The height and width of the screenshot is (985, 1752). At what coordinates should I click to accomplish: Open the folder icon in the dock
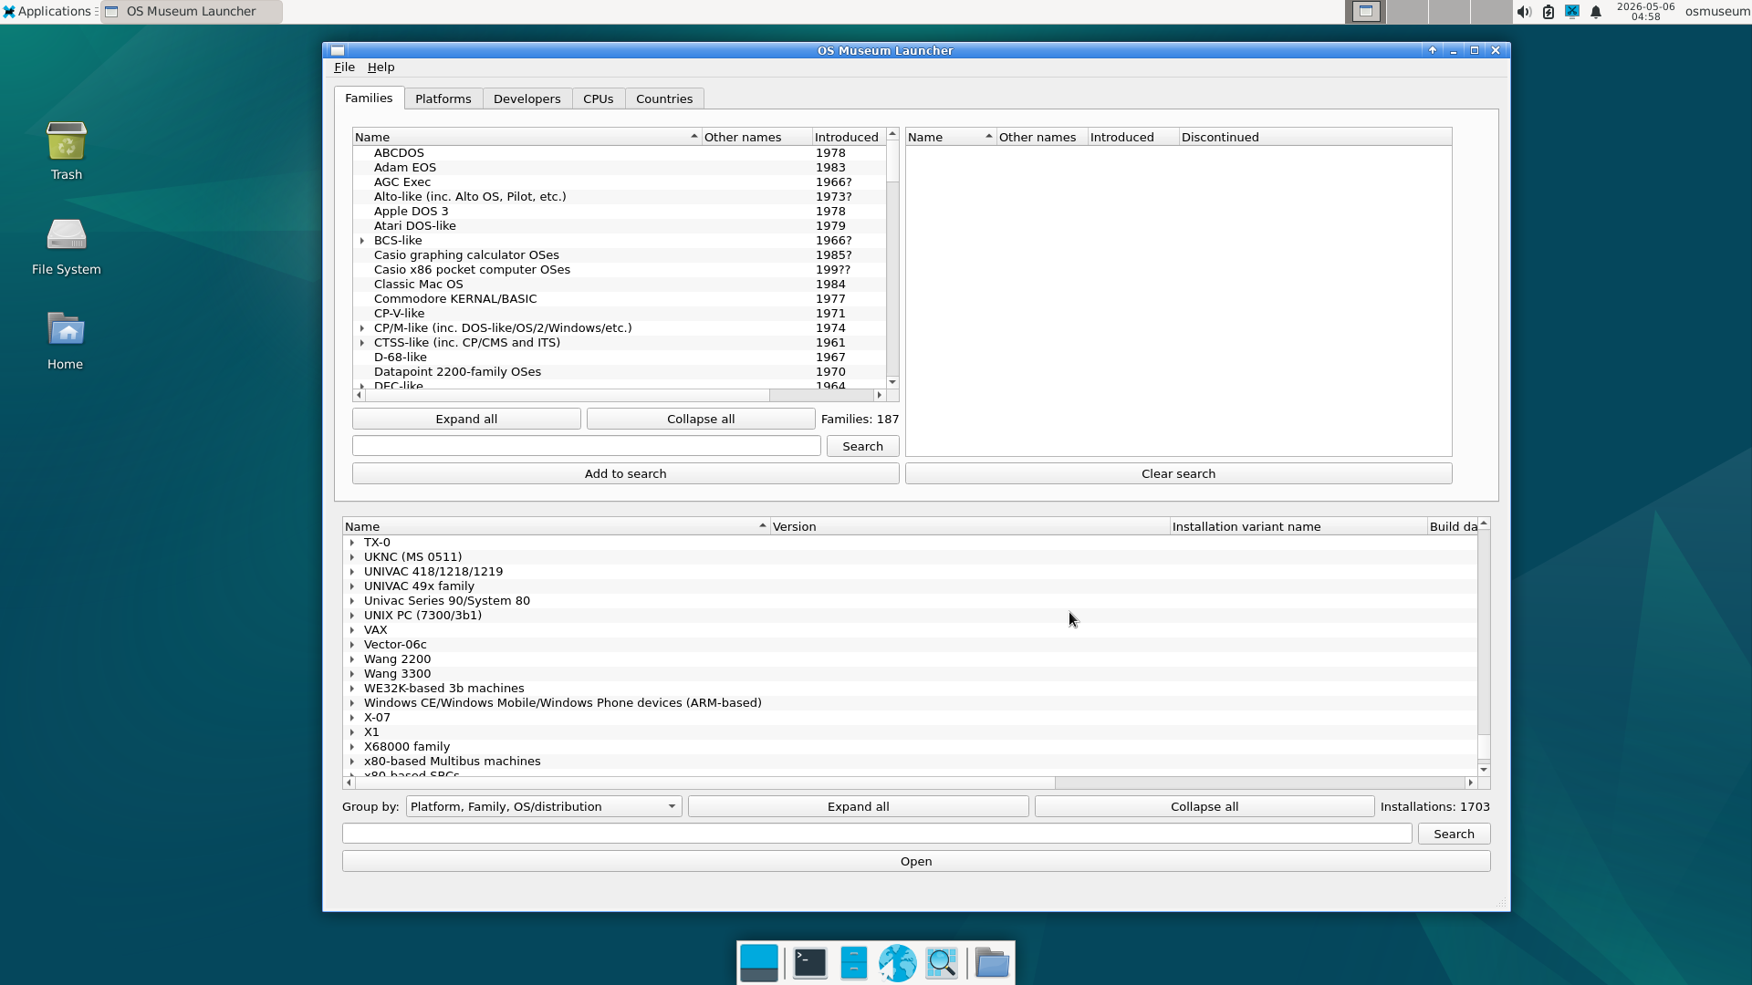(991, 962)
